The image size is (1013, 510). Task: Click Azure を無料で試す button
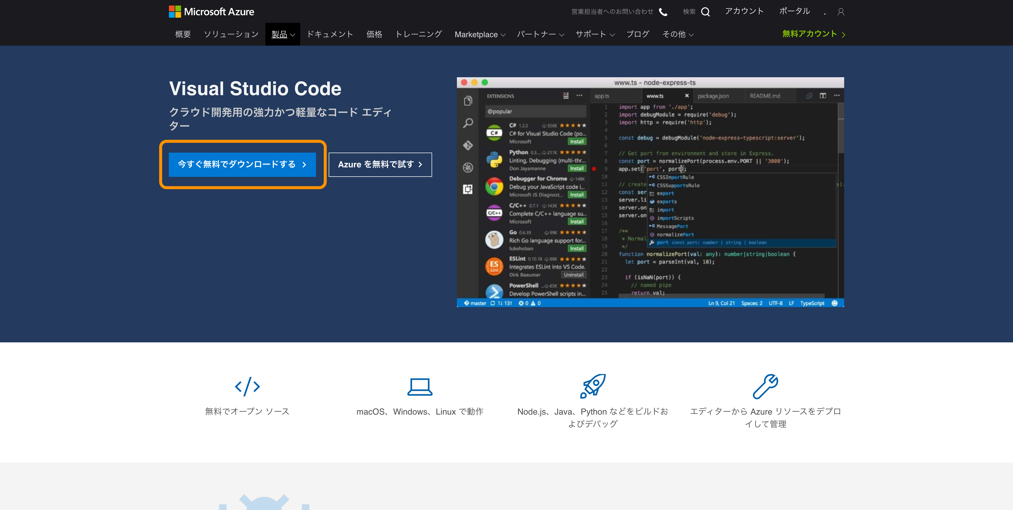pyautogui.click(x=380, y=164)
